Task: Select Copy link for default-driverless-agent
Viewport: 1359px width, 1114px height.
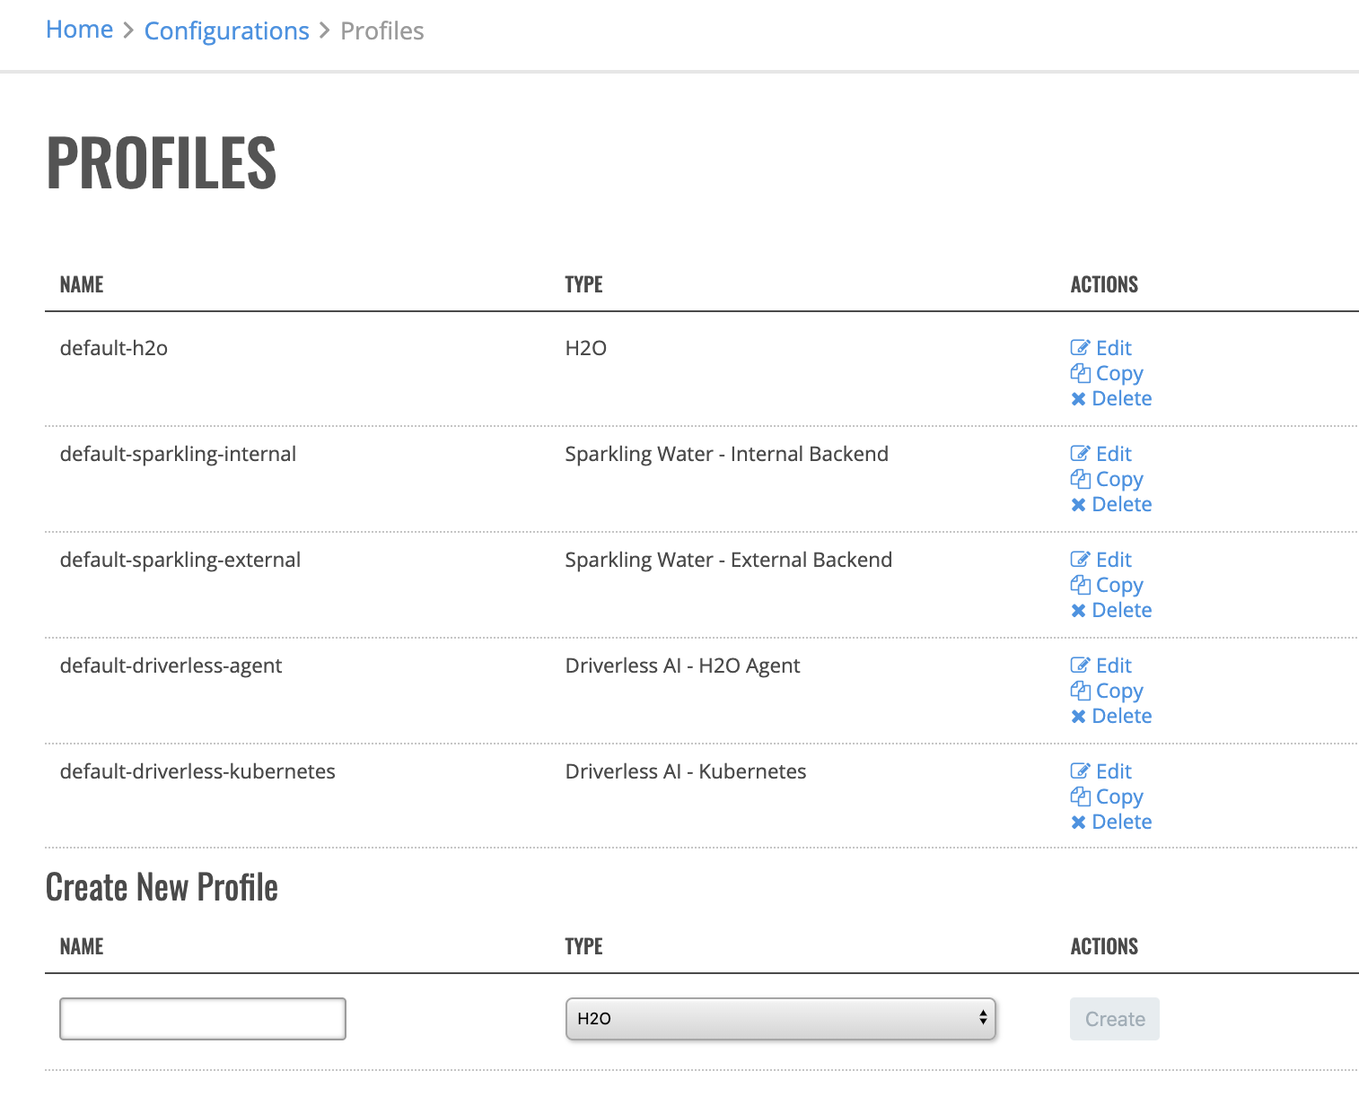Action: [x=1119, y=692]
